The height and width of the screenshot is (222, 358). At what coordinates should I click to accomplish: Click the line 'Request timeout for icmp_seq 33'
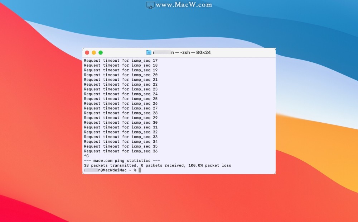tap(121, 137)
